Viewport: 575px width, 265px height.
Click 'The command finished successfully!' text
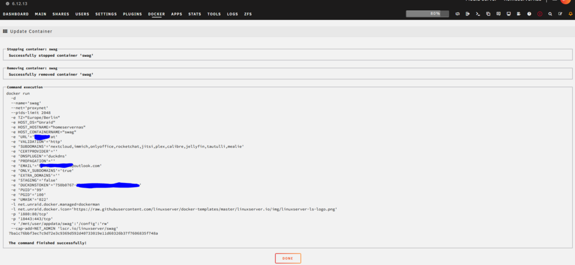48,243
